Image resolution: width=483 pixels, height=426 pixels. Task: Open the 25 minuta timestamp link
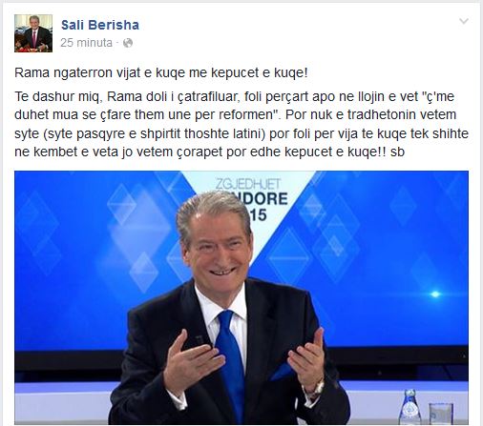(x=86, y=43)
